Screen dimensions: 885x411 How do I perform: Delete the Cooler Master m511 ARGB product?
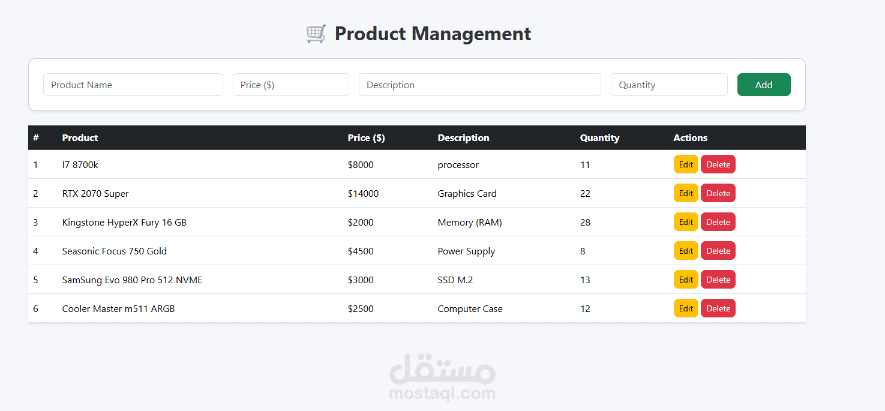tap(718, 308)
